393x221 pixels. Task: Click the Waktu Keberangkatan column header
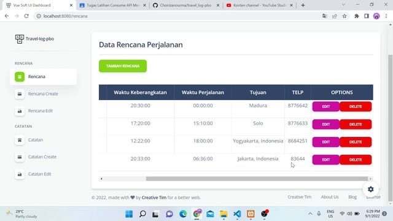(141, 93)
